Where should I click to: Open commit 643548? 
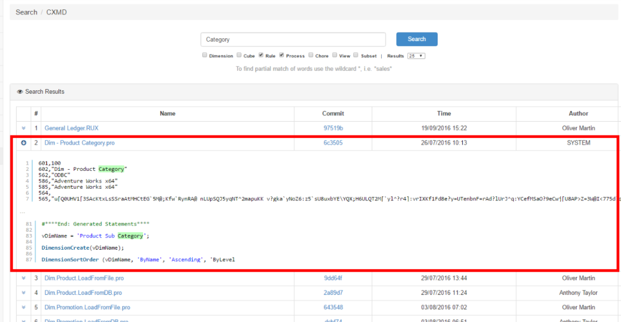[333, 308]
